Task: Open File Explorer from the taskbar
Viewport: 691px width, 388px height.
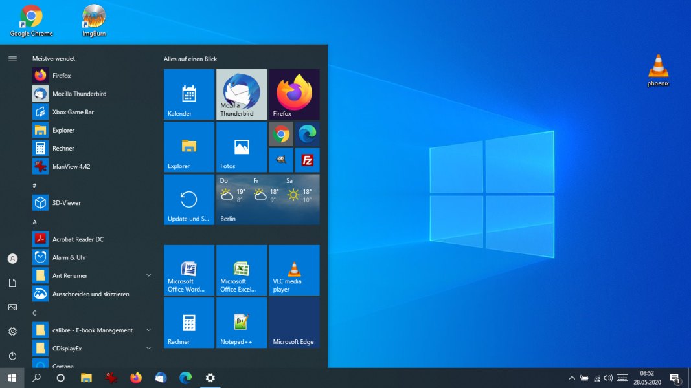Action: coord(86,378)
